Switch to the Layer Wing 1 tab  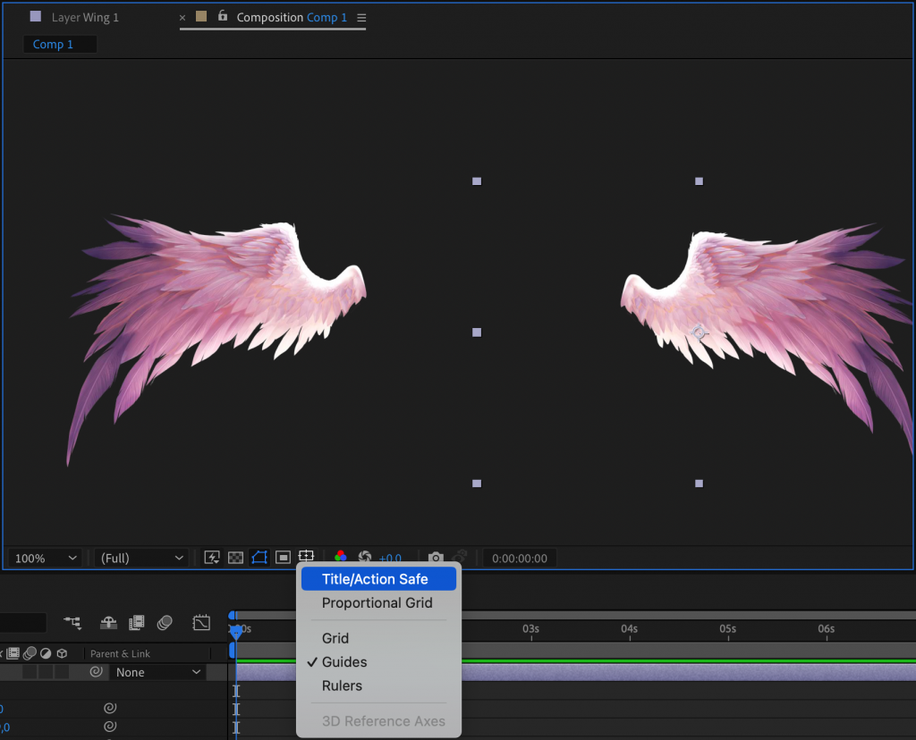pos(85,16)
